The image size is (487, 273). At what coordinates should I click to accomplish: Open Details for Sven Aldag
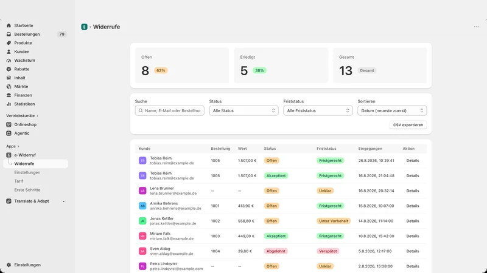click(x=413, y=251)
